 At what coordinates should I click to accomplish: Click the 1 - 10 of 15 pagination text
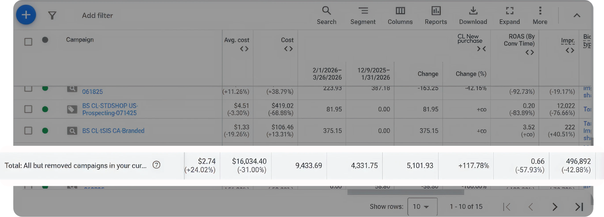[x=466, y=207]
